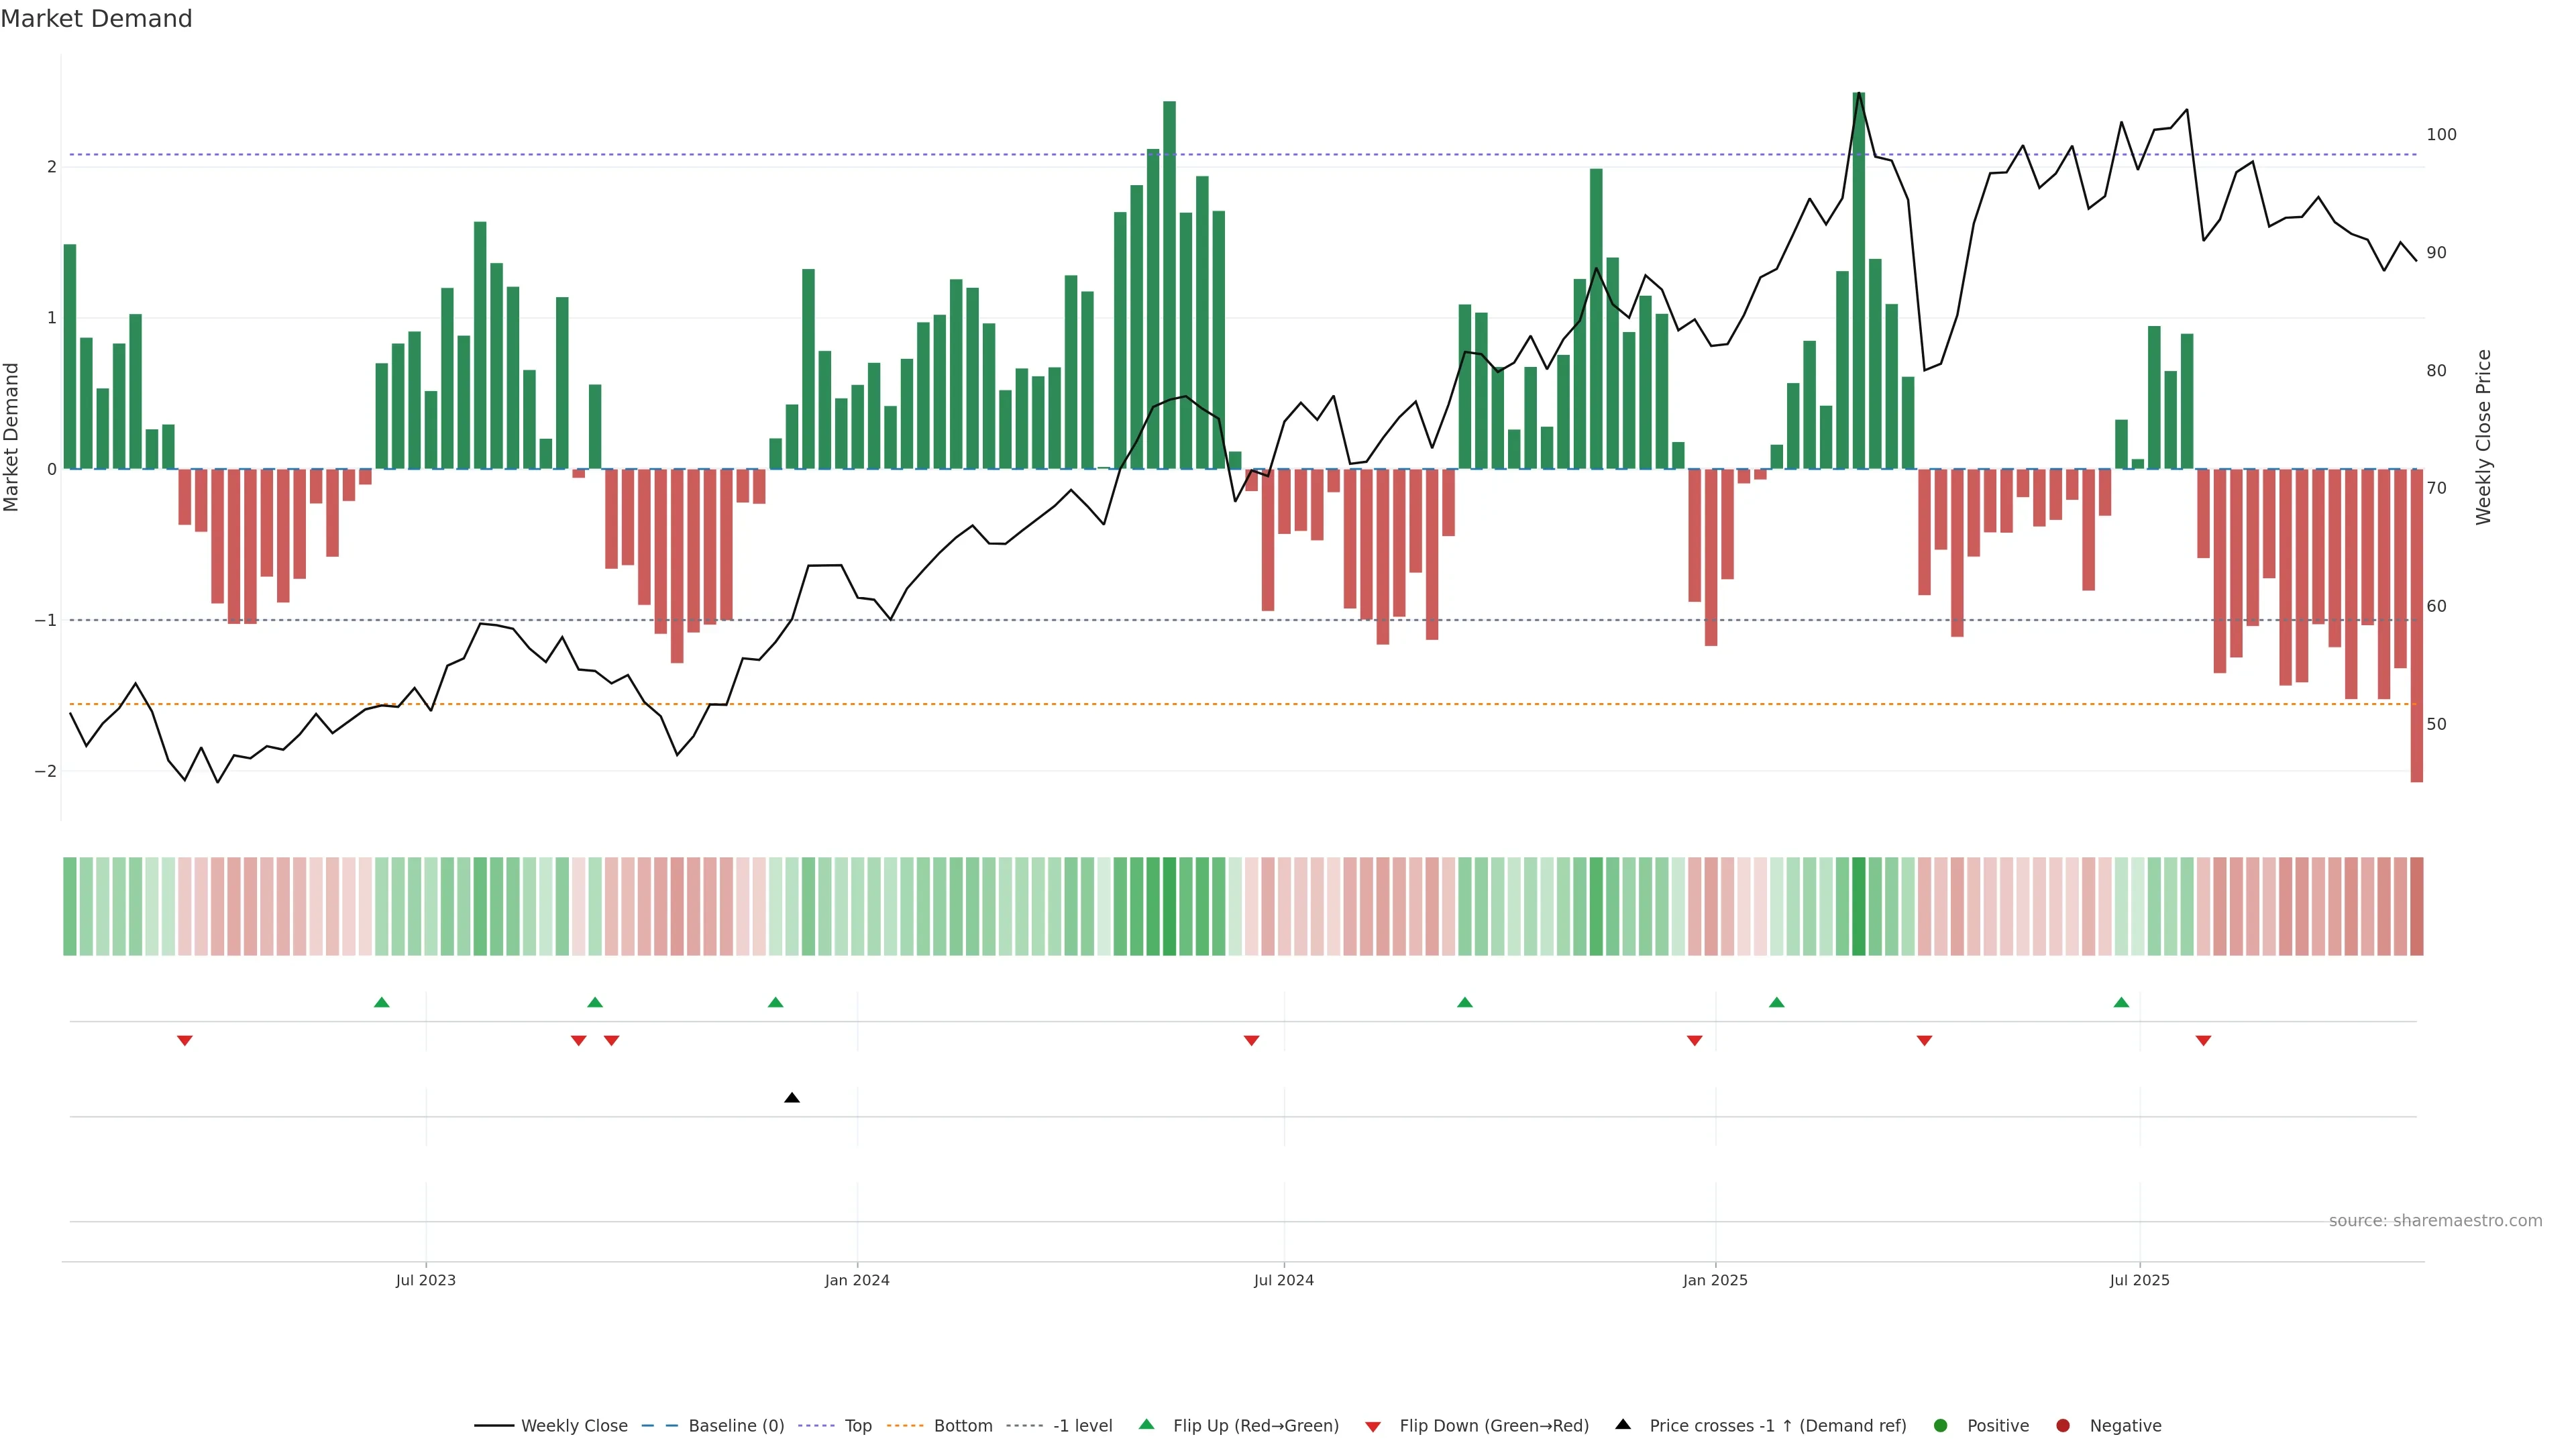The width and height of the screenshot is (2576, 1449).
Task: Click Flip Down red triangle legend icon
Action: 1373,1427
